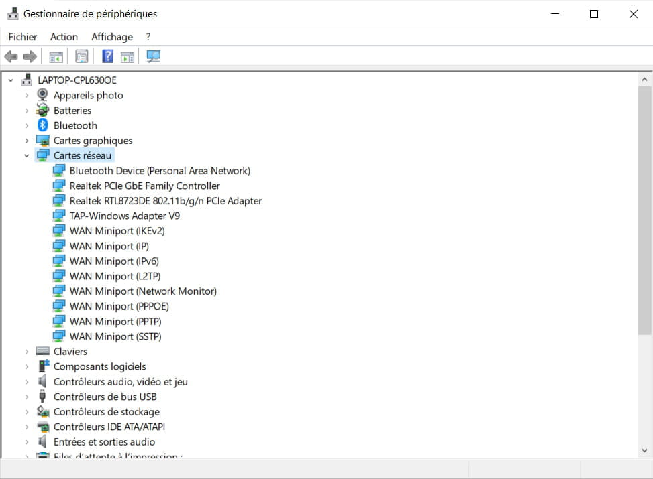Click the blue Bluetooth category icon
This screenshot has height=479, width=653.
[42, 125]
